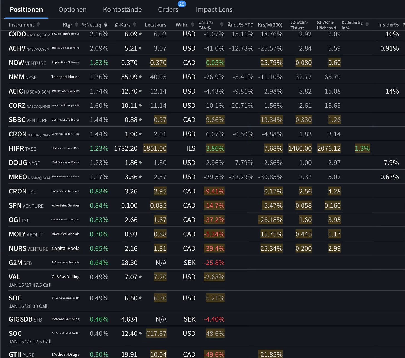Click the diamond marker beside MREO Ø-Kurs 3.36
This screenshot has width=405, height=358.
tap(140, 177)
